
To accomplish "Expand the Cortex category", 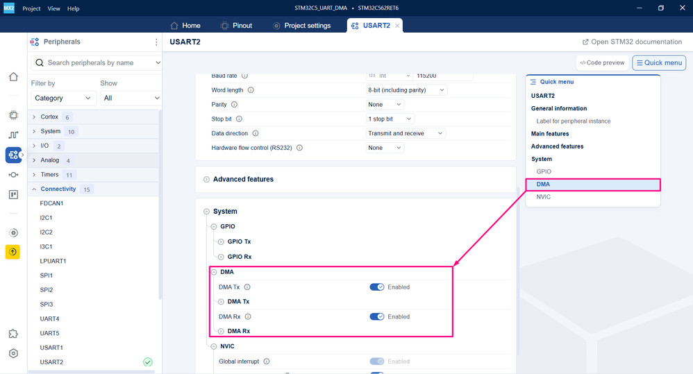I will pos(34,117).
